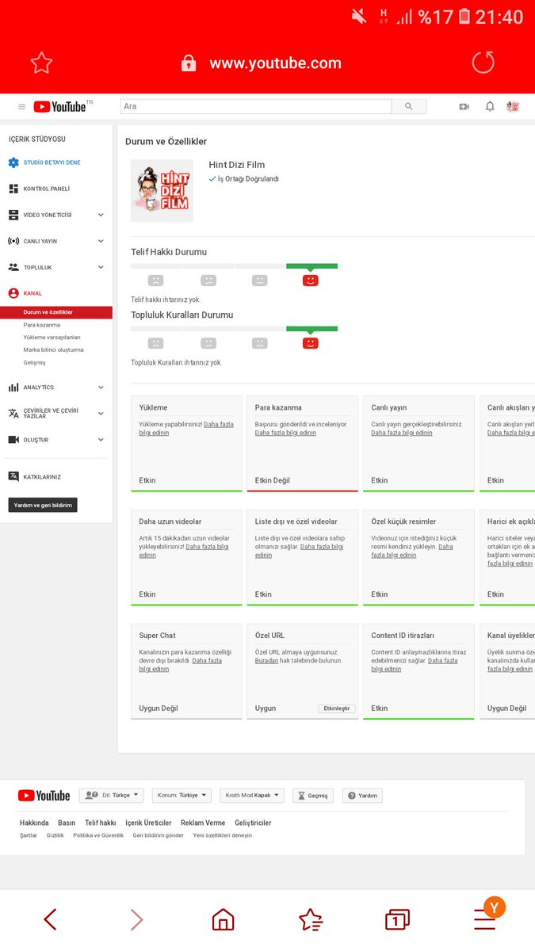
Task: Open Studio Beta'yı Dene
Action: pyautogui.click(x=52, y=162)
